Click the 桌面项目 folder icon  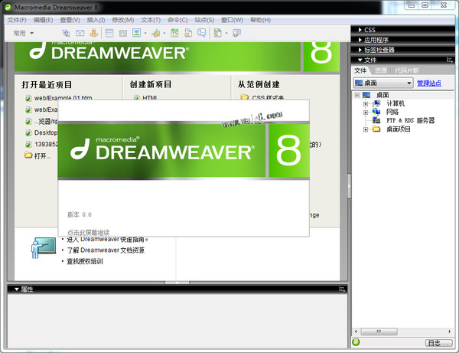(x=376, y=129)
